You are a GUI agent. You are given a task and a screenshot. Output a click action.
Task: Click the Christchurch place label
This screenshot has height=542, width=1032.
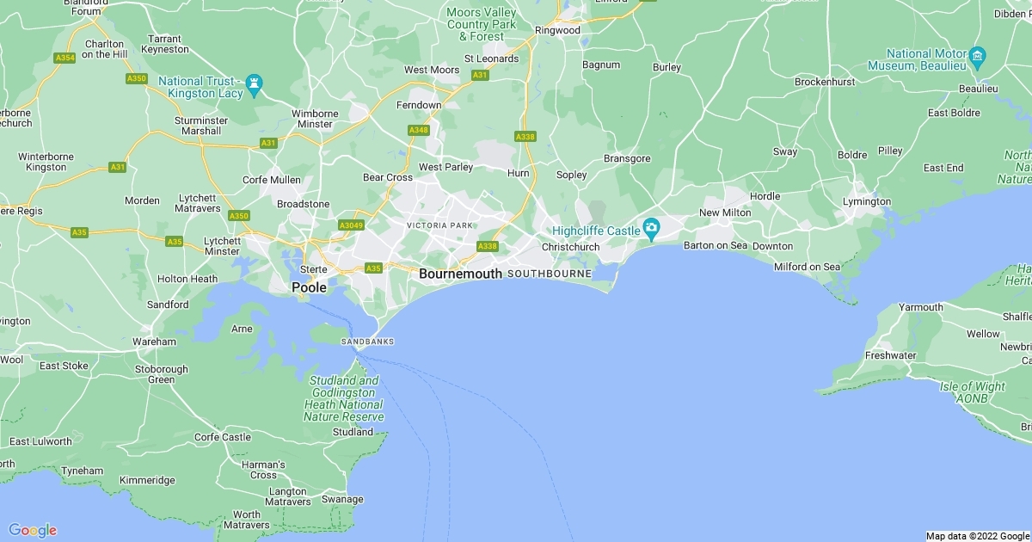click(570, 247)
